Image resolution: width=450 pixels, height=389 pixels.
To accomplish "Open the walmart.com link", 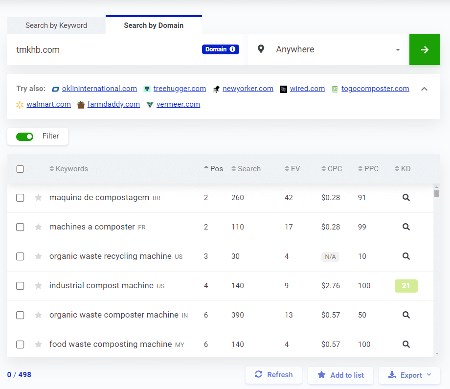I will coord(49,104).
